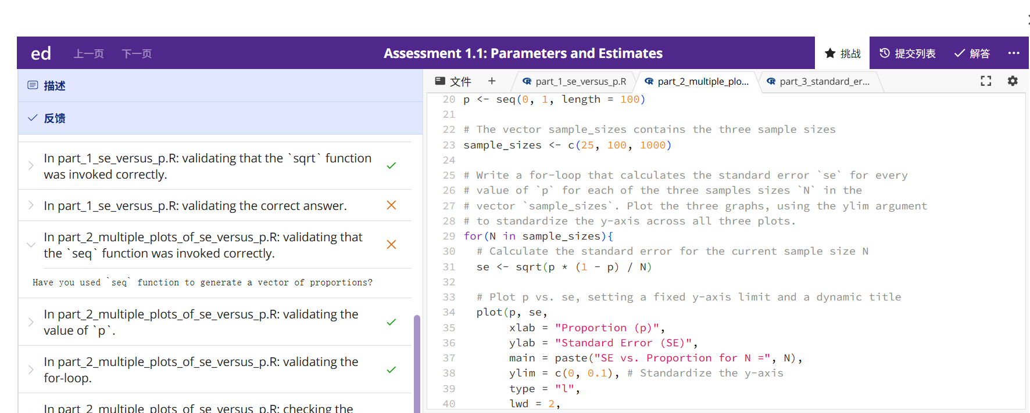Image resolution: width=1030 pixels, height=413 pixels.
Task: Click line 29 for loop statement
Action: click(x=538, y=236)
